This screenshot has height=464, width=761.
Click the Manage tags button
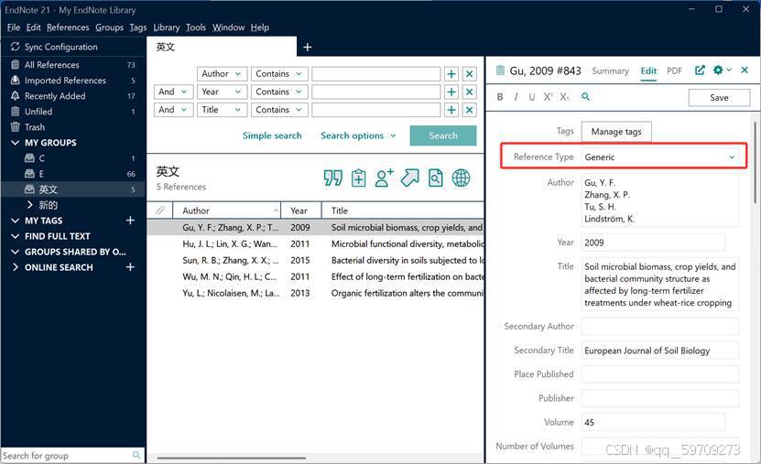pos(616,132)
